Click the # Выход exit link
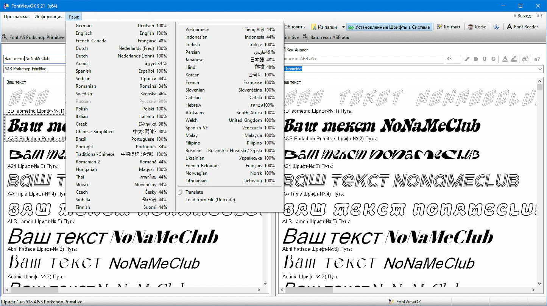This screenshot has width=547, height=306. coord(522,16)
